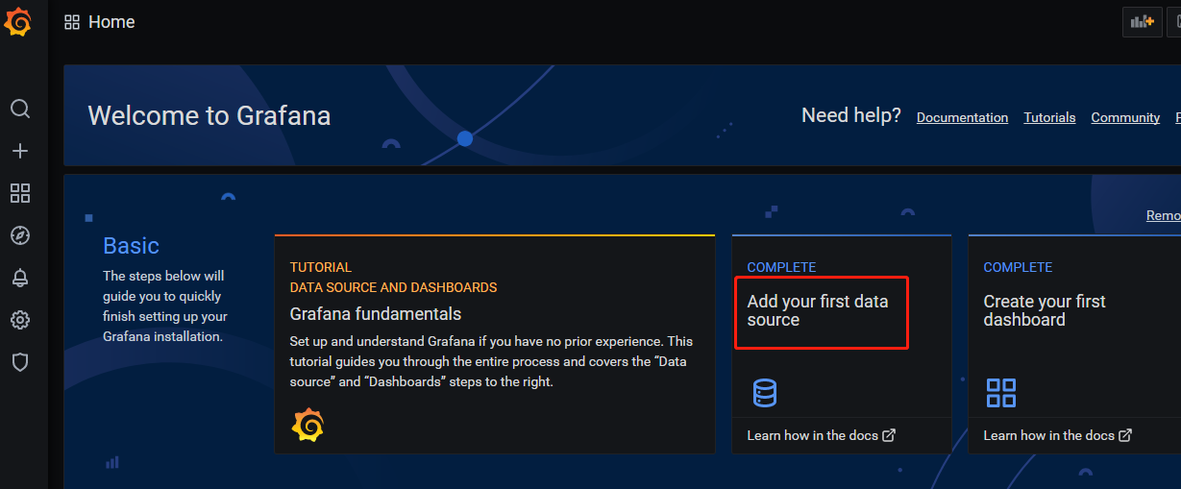Viewport: 1181px width, 489px height.
Task: Click Learn how in the docs under dashboard
Action: click(1049, 435)
